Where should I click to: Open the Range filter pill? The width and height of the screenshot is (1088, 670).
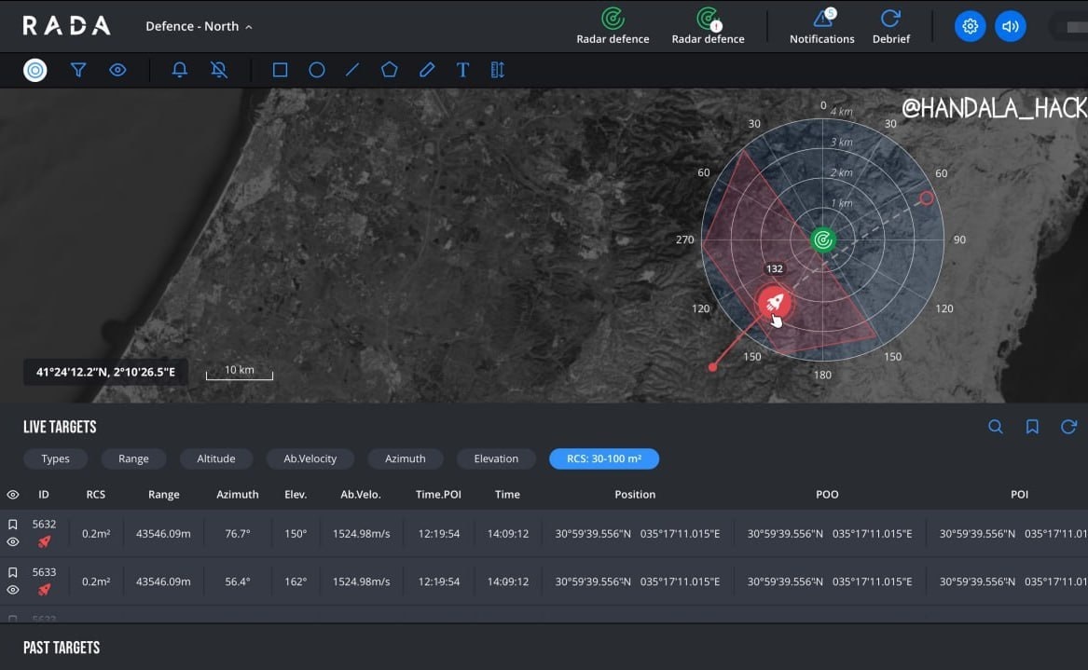tap(133, 458)
